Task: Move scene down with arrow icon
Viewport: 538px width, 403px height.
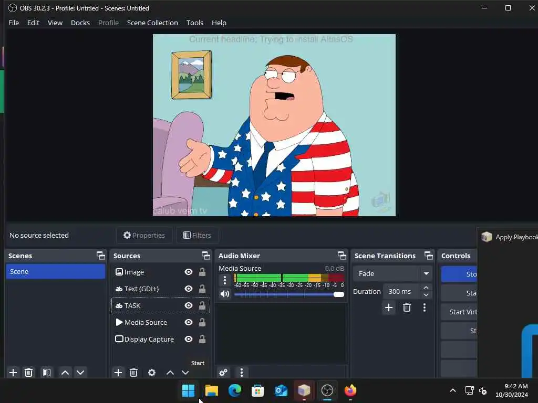Action: pyautogui.click(x=80, y=373)
